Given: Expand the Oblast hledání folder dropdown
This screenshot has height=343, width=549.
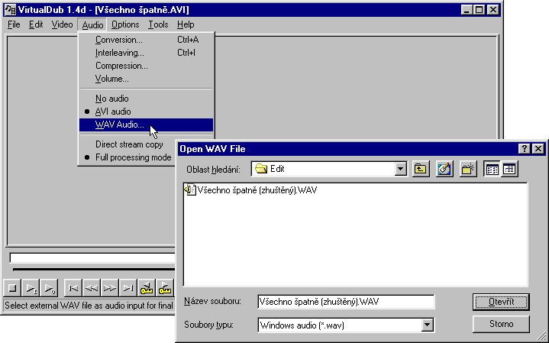Looking at the screenshot, I should (400, 170).
